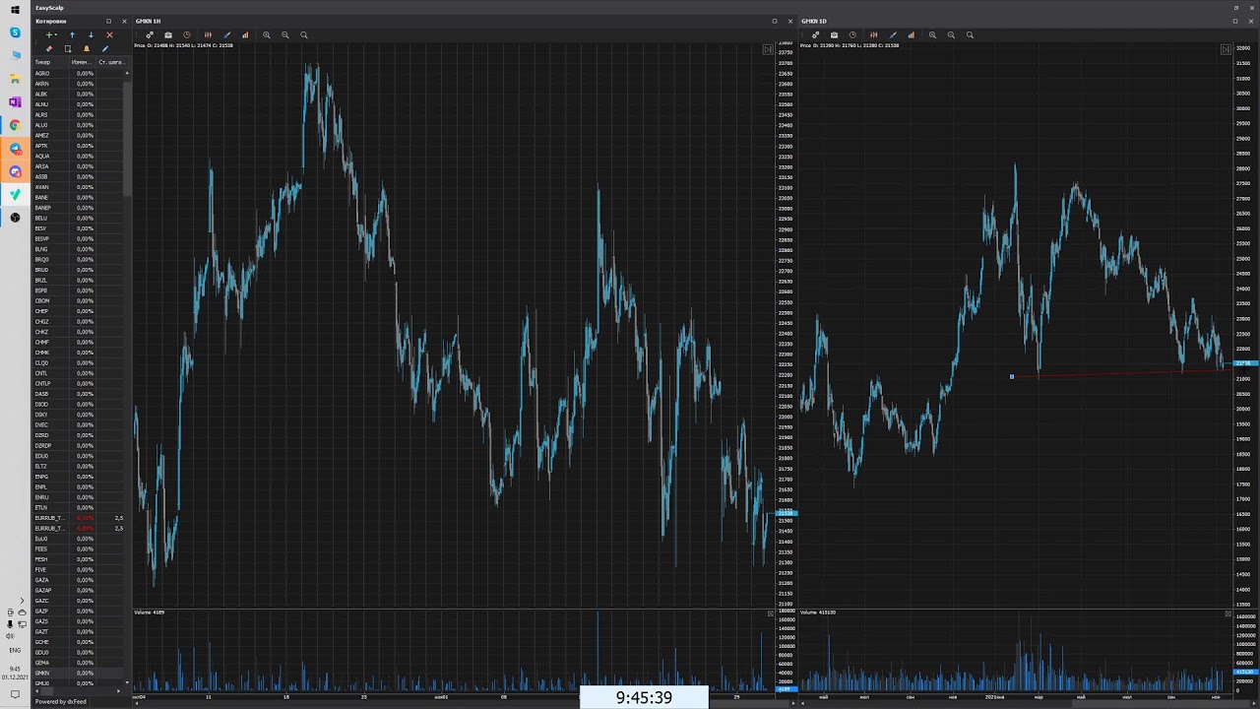Move ticker up with the blue up arrow
The image size is (1260, 709).
click(x=72, y=35)
